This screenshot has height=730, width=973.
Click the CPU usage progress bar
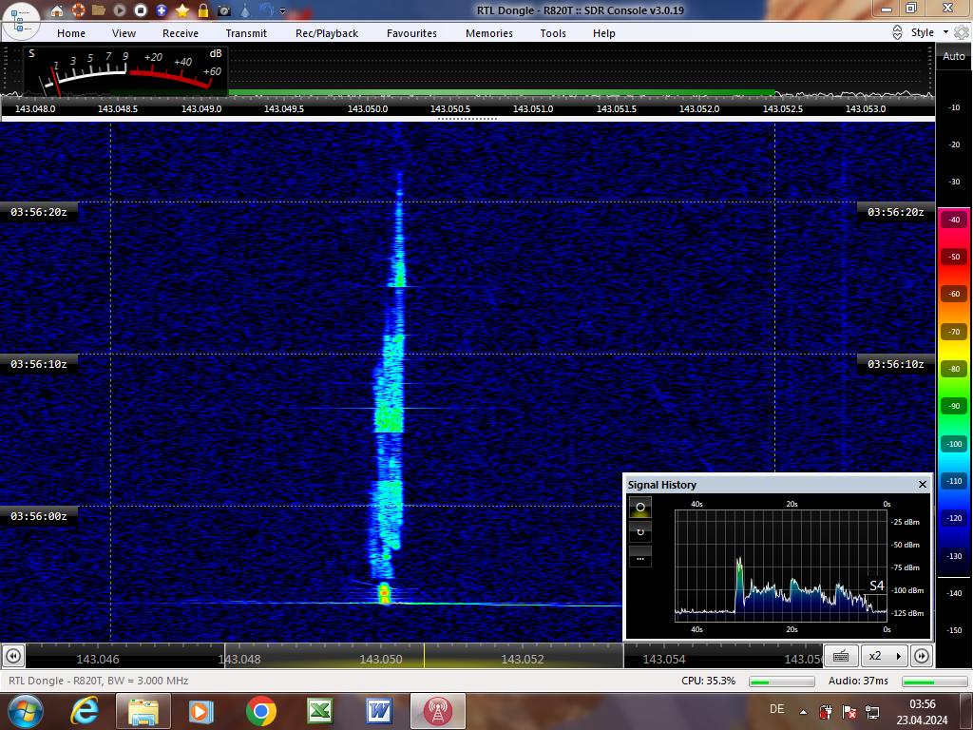point(782,682)
